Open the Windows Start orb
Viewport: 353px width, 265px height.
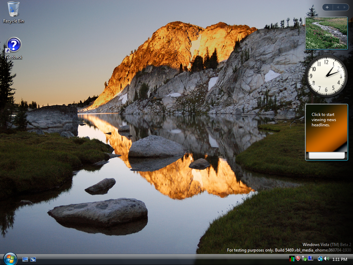[x=10, y=259]
